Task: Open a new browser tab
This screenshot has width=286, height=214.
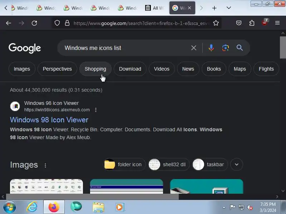Action: tap(214, 8)
